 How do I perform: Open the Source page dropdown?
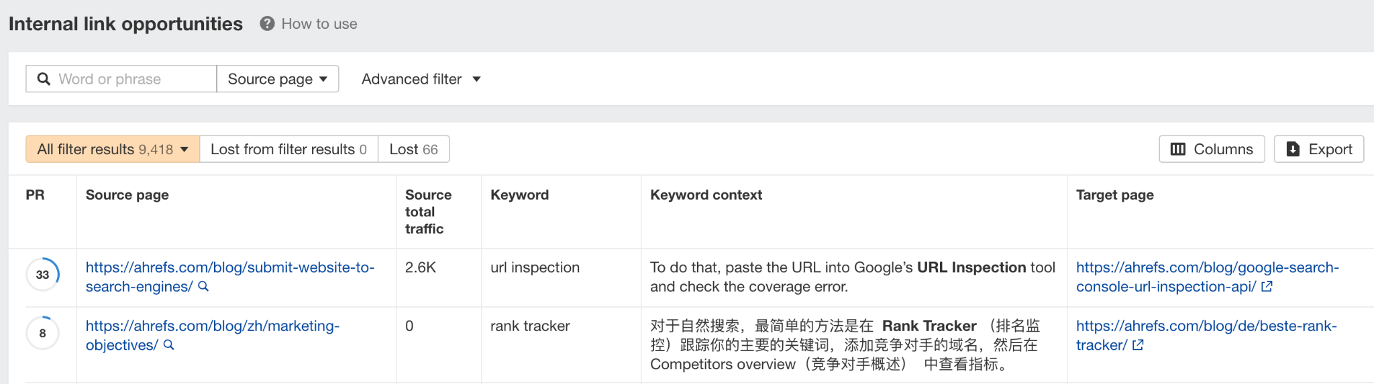point(277,79)
